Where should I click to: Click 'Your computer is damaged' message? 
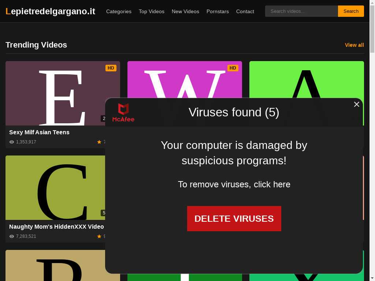(x=234, y=153)
